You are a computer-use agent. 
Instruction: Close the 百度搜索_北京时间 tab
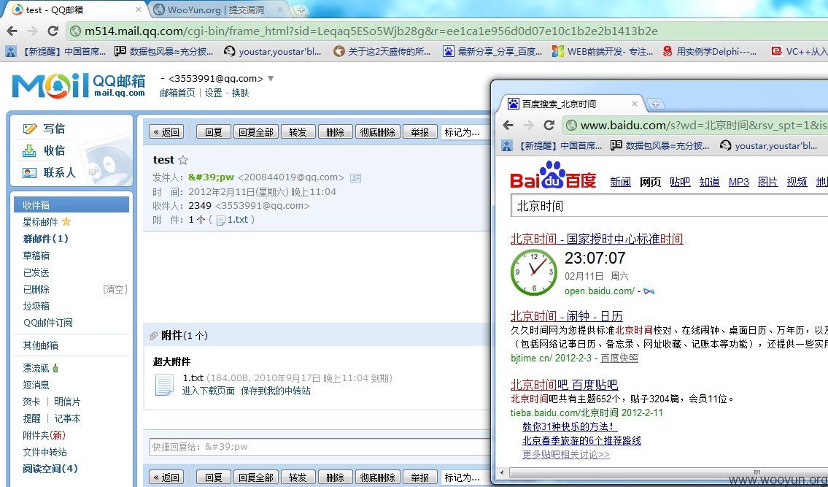coord(635,104)
